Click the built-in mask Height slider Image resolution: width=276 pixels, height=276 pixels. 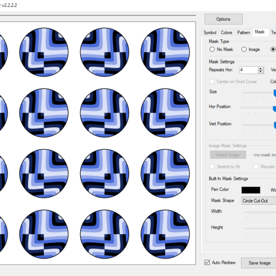click(260, 228)
